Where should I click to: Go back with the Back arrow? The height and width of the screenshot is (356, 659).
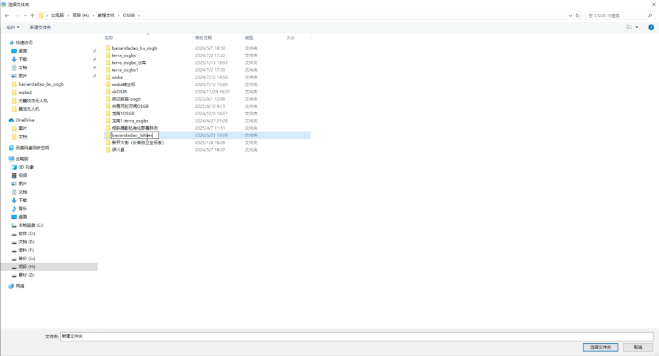click(7, 15)
